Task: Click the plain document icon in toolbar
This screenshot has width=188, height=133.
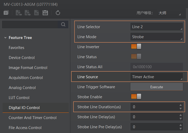Action: pos(37,13)
